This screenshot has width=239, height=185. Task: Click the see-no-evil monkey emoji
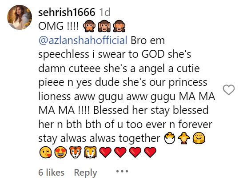click(119, 26)
